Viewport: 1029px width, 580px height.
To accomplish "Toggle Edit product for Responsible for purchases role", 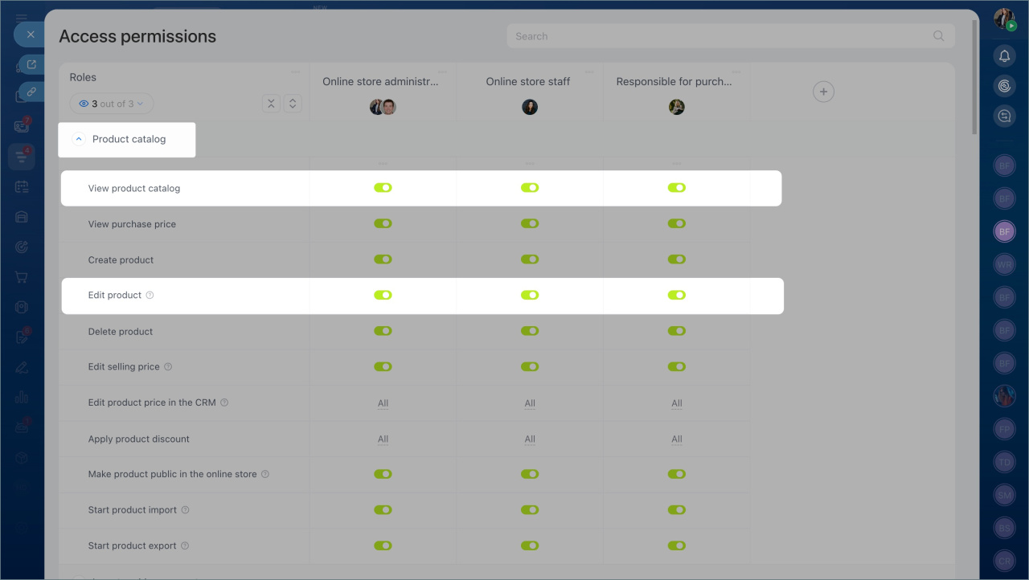I will click(x=677, y=296).
